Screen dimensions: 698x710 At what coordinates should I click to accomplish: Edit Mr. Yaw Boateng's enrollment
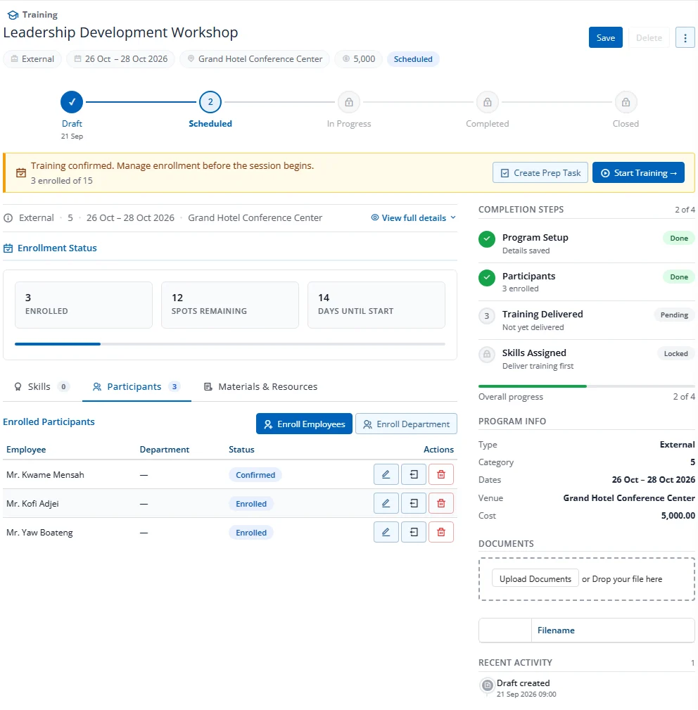click(386, 532)
